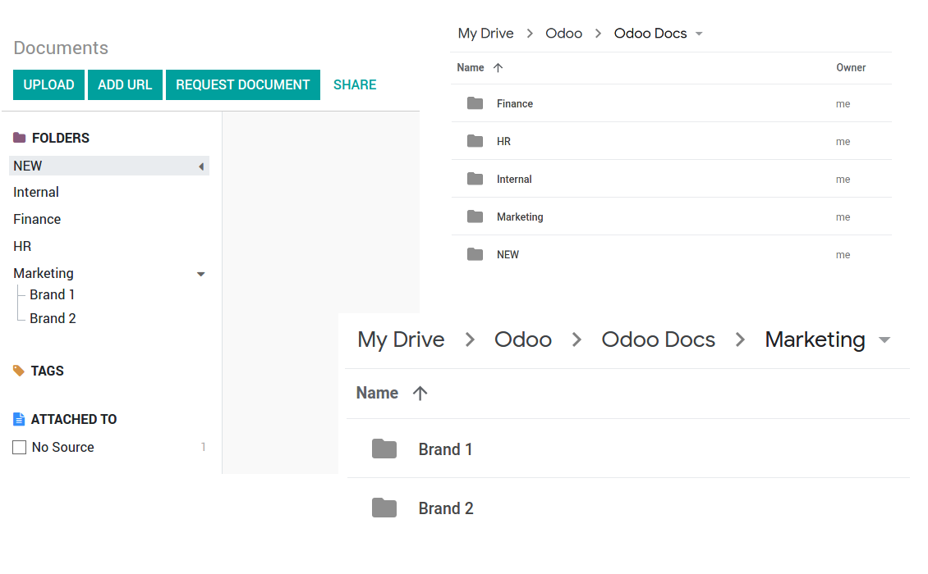Click owner 'me' in the NEW row
Screen dimensions: 928x574
[x=843, y=255]
